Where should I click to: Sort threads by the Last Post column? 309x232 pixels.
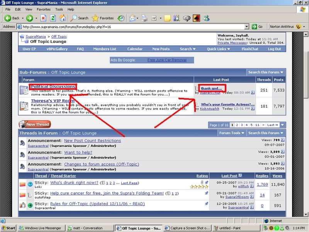pos(229,176)
